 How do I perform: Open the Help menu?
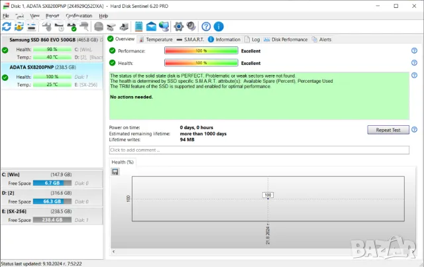103,15
